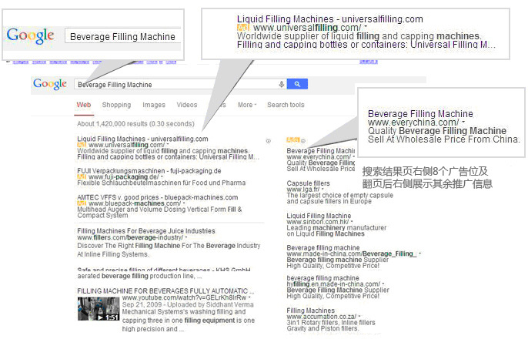Expand arrow next to www.lga.fr/
Image resolution: width=528 pixels, height=339 pixels.
322,189
